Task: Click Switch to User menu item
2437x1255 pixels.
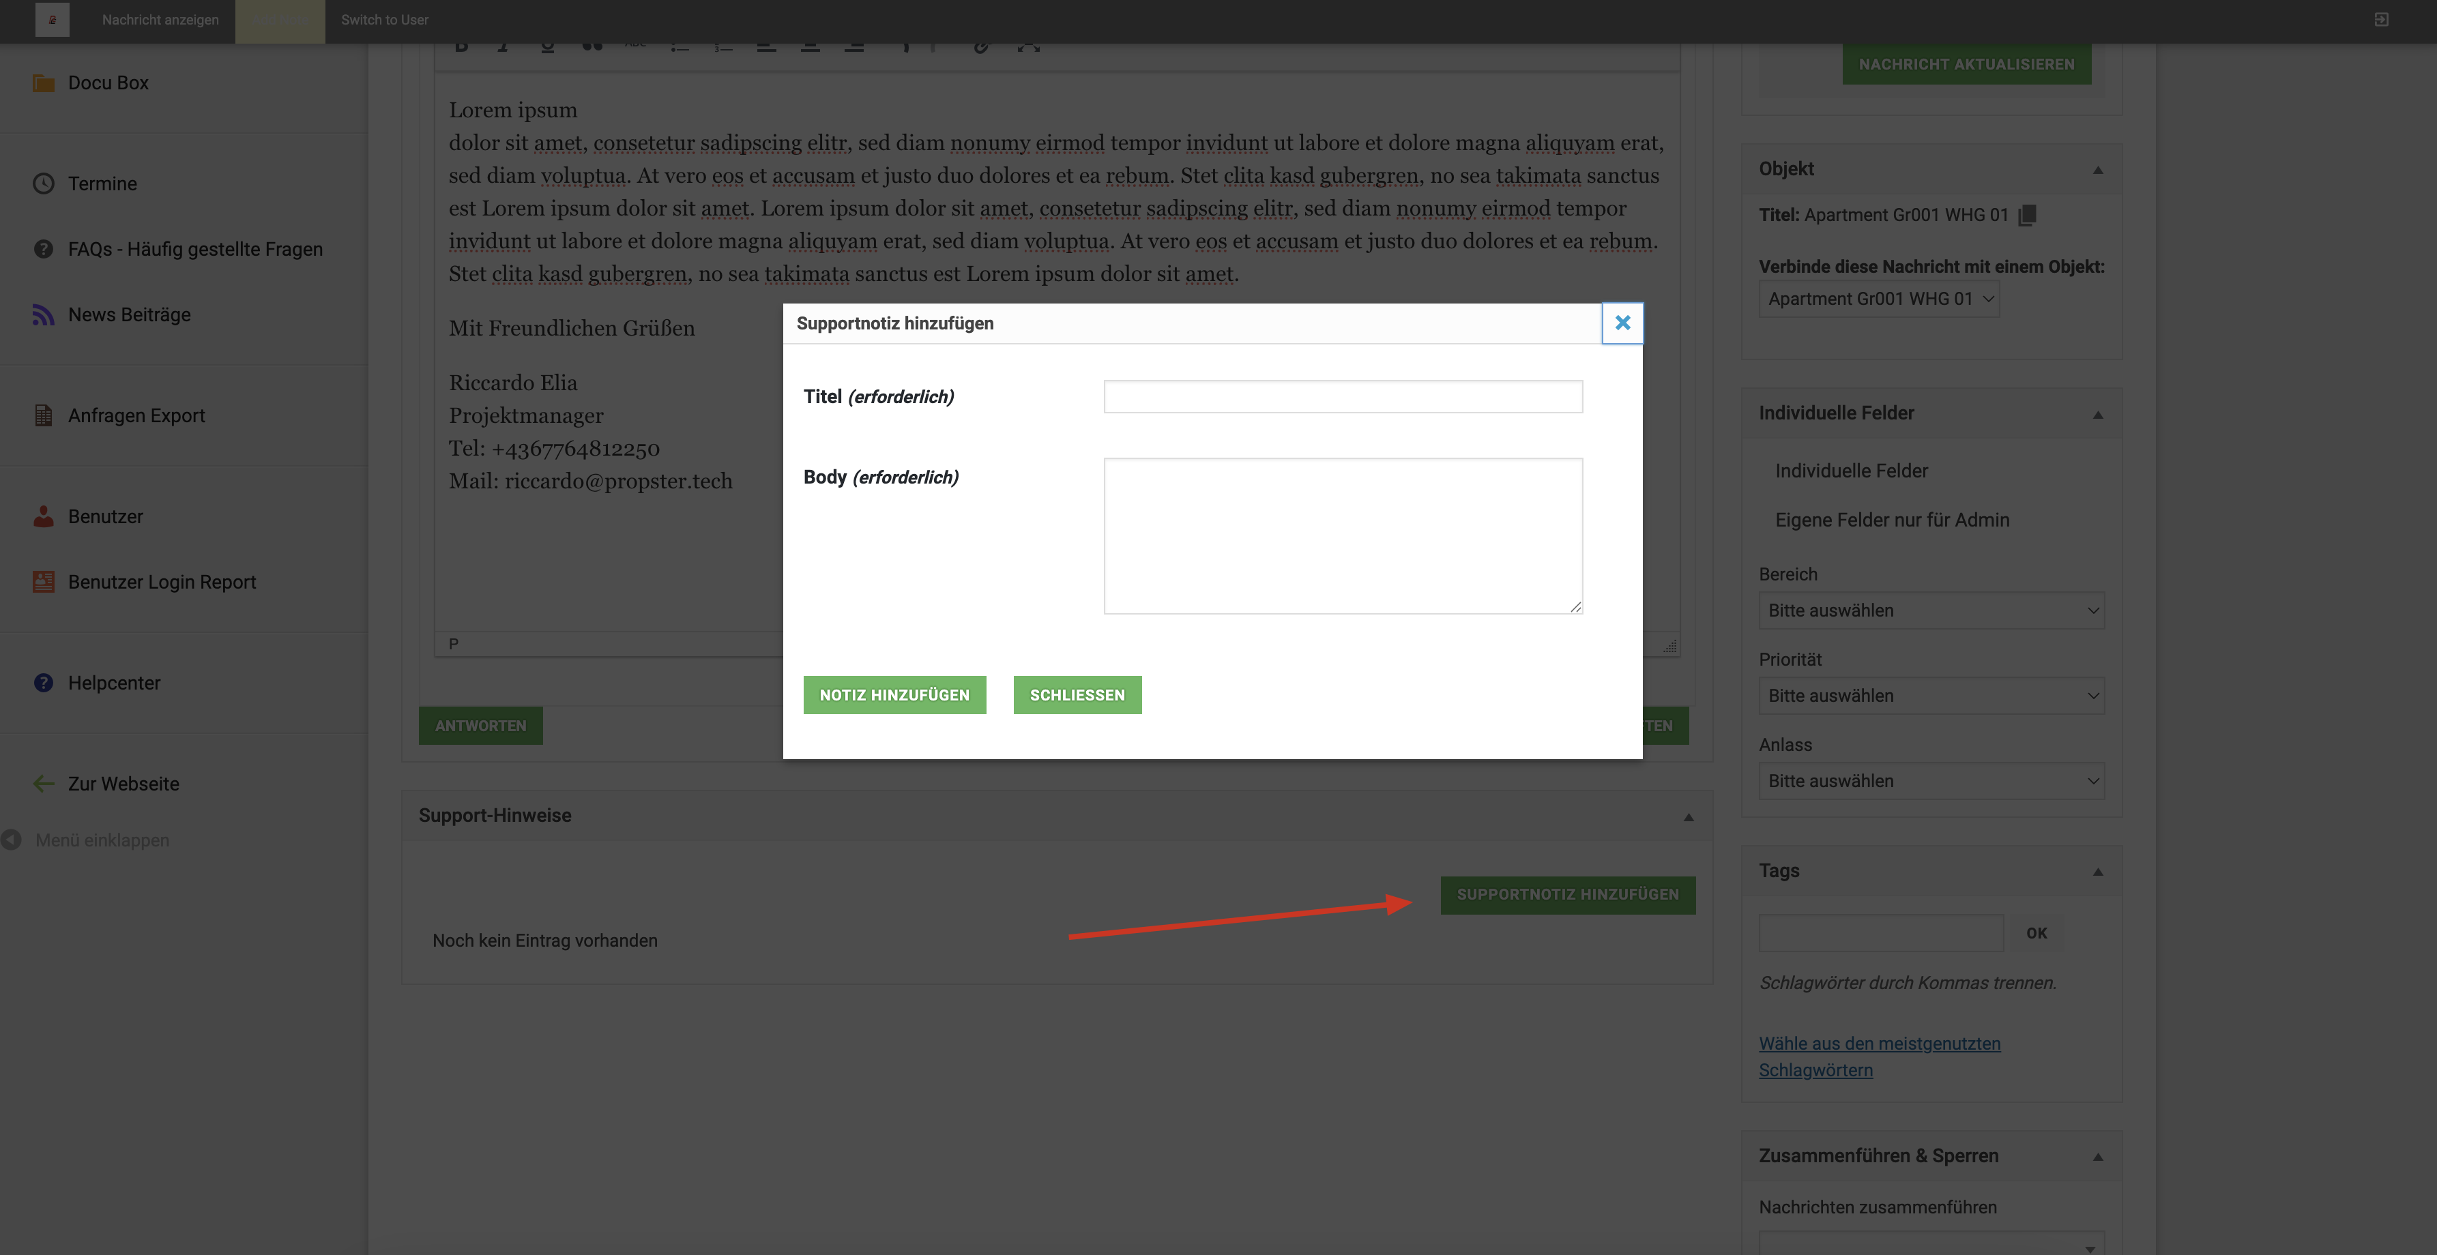Action: coord(384,20)
